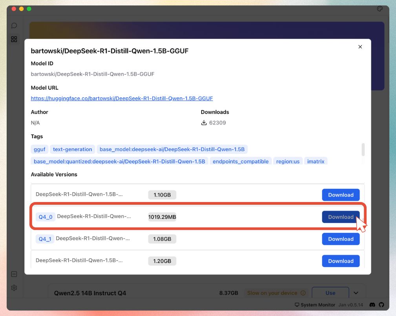Image resolution: width=396 pixels, height=316 pixels.
Task: Download the 1.10GB model version
Action: coord(341,195)
